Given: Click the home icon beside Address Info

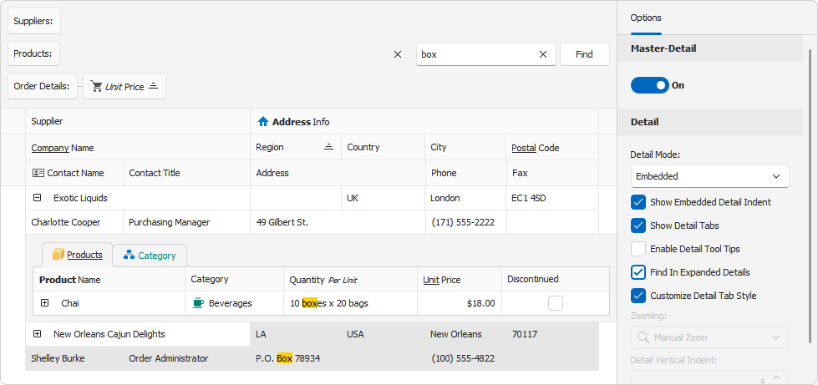Looking at the screenshot, I should click(263, 122).
